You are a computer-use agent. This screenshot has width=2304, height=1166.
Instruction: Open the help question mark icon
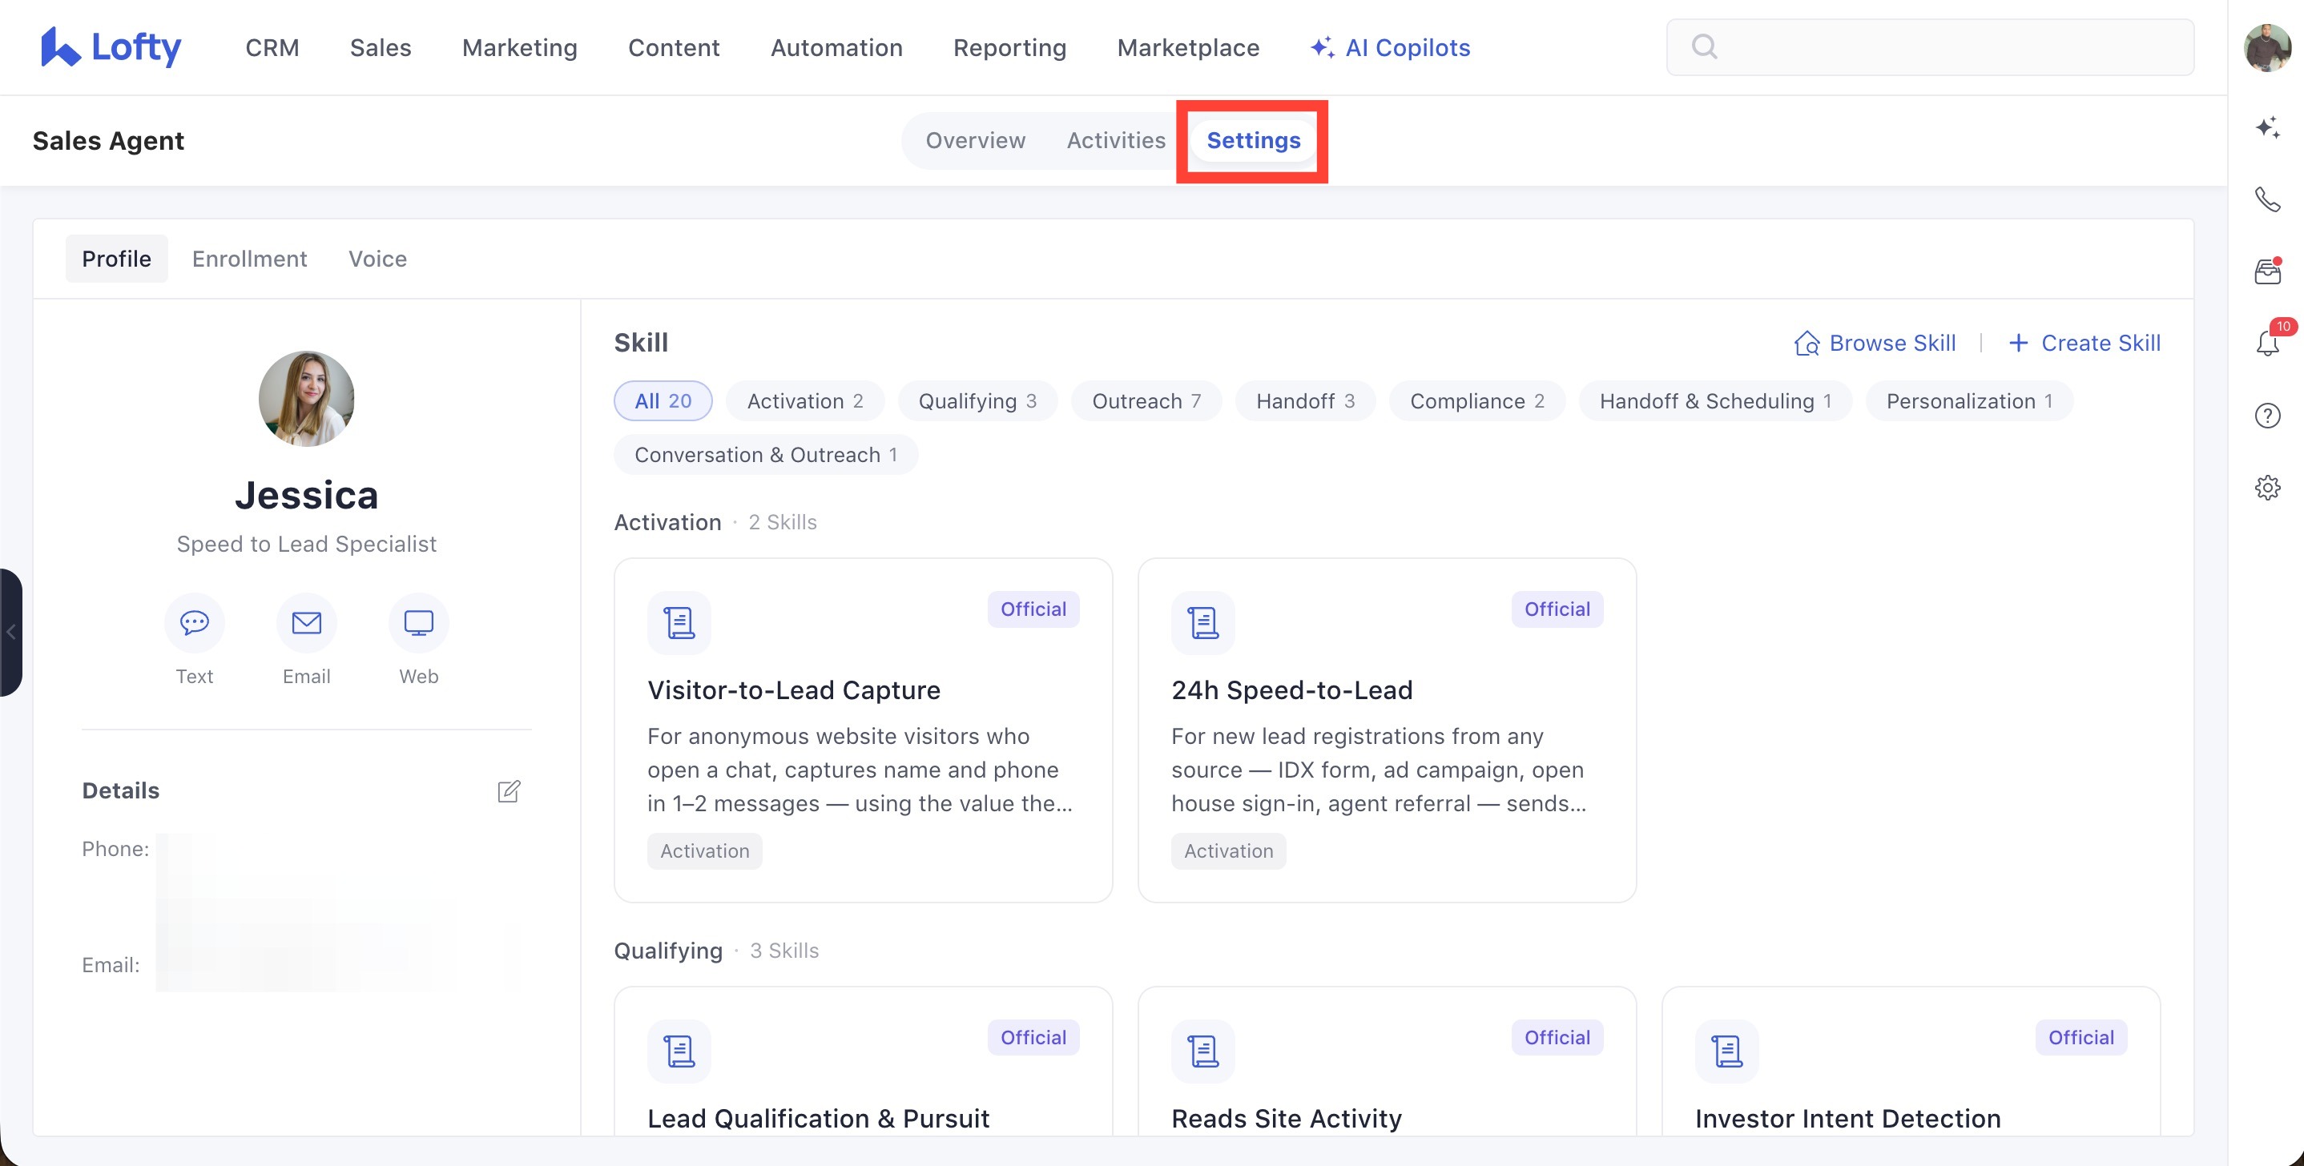[2267, 416]
